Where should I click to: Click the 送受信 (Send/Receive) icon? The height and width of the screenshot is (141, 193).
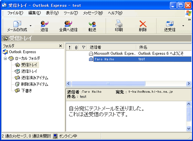(170, 24)
